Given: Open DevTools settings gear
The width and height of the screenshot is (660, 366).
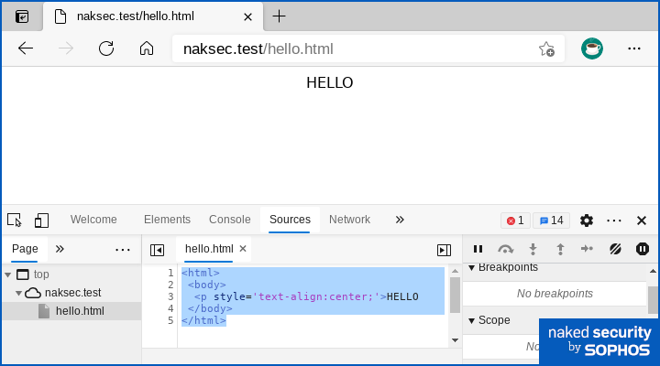Looking at the screenshot, I should 587,220.
